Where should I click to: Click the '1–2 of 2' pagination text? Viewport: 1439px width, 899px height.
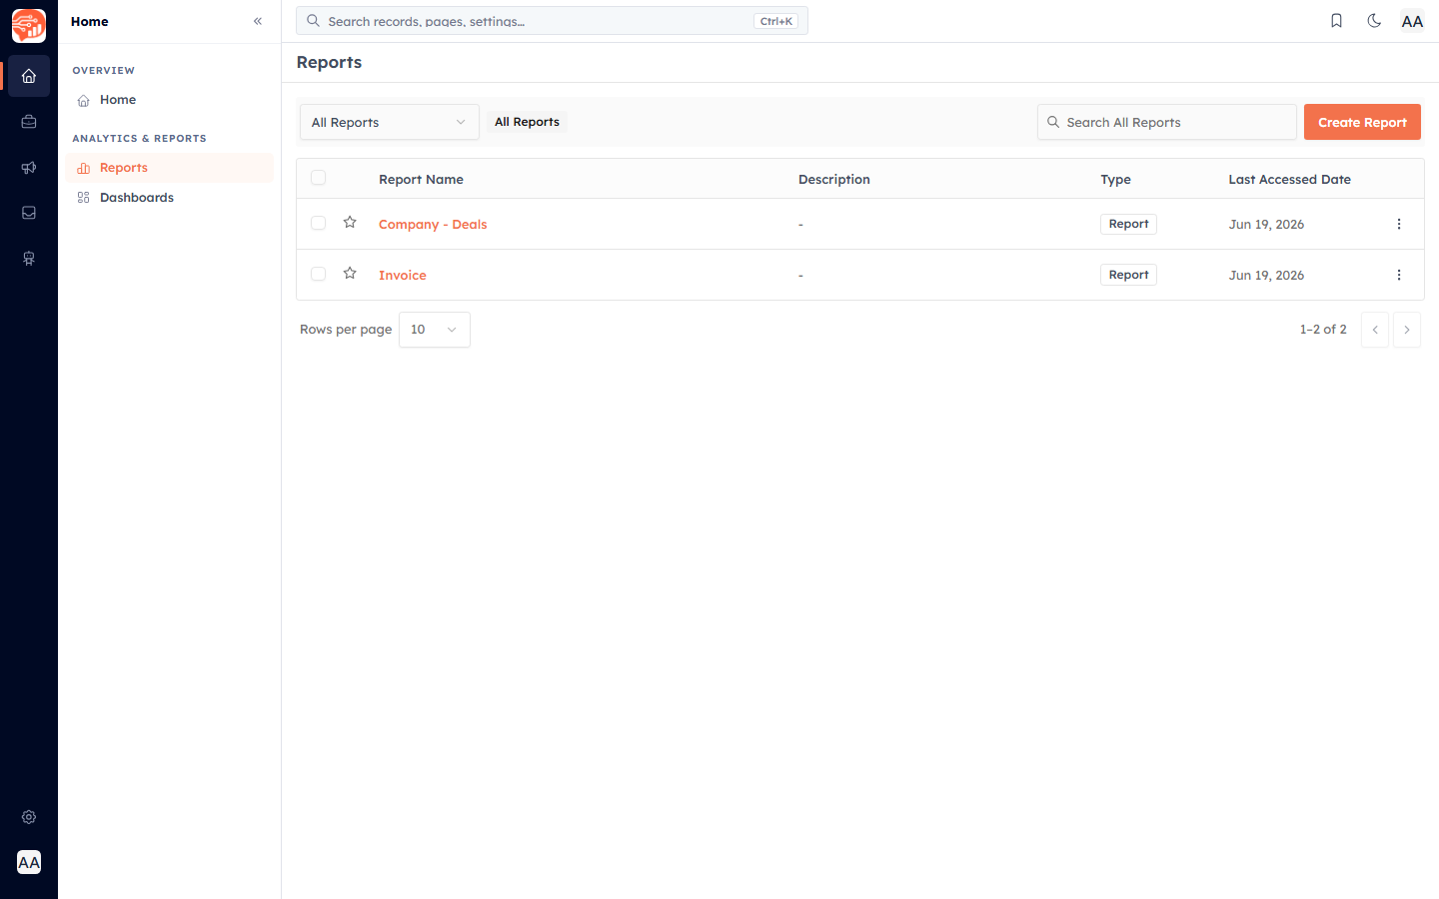[x=1323, y=330]
